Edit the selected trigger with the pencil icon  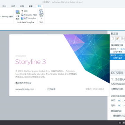(x=117, y=39)
